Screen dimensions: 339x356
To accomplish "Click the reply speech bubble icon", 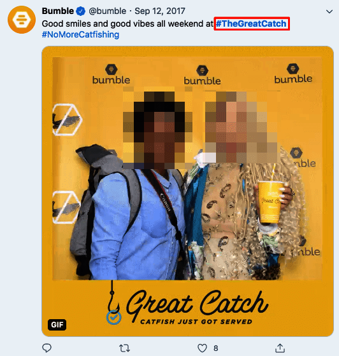I will point(47,348).
